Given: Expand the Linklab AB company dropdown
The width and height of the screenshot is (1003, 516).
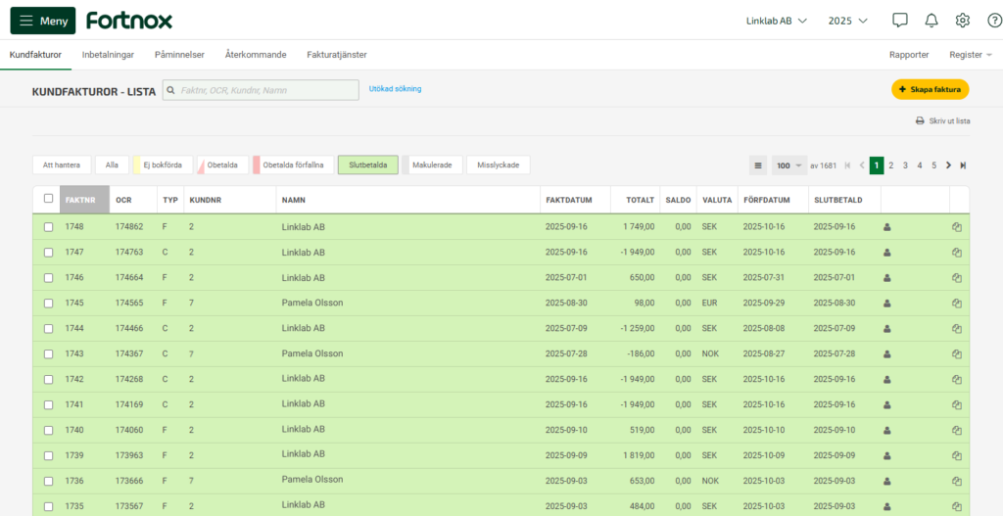Looking at the screenshot, I should point(776,21).
